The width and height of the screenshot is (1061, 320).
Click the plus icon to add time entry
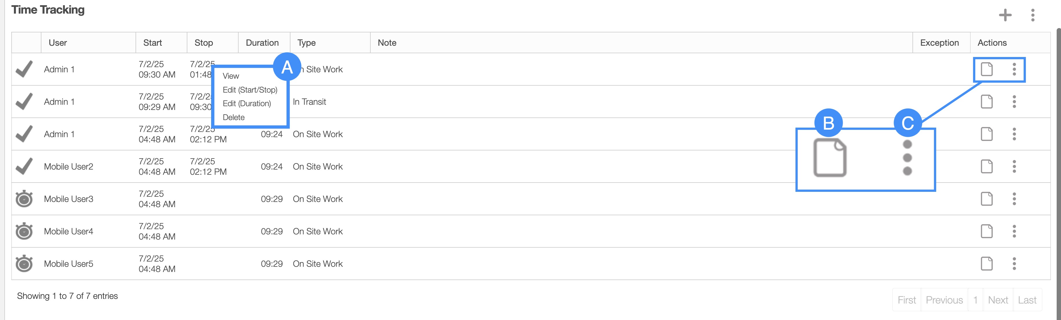pyautogui.click(x=1005, y=15)
